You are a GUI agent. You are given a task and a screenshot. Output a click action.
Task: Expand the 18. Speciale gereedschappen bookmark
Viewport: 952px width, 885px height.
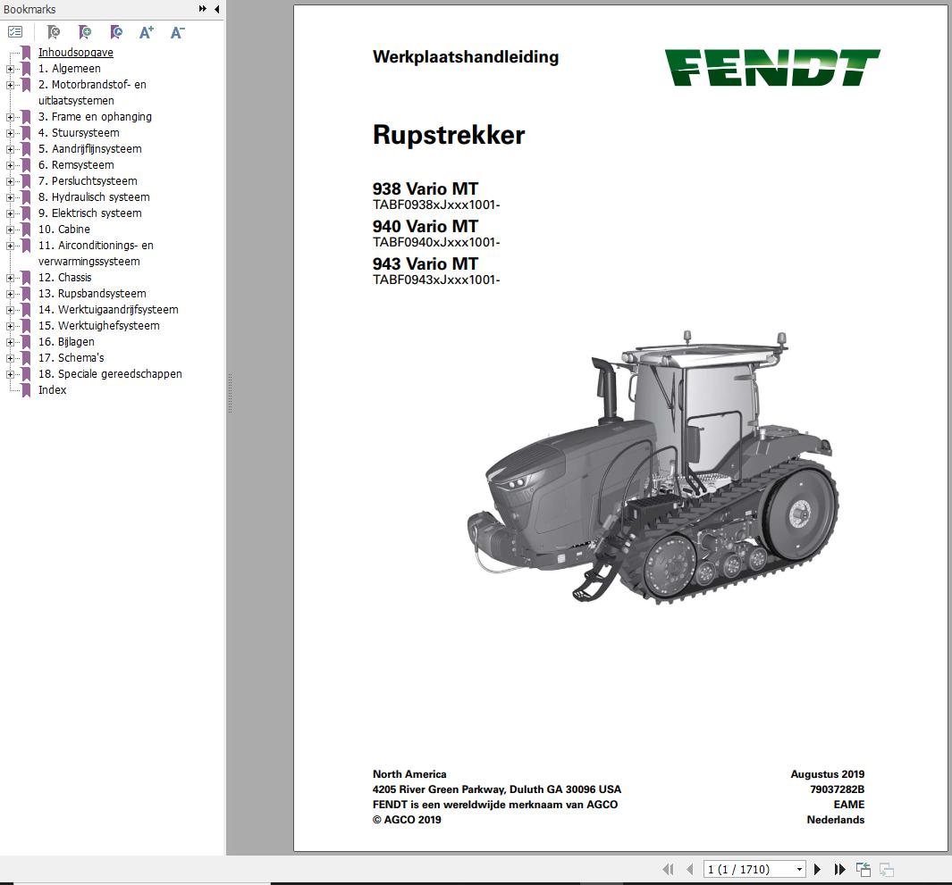point(10,374)
